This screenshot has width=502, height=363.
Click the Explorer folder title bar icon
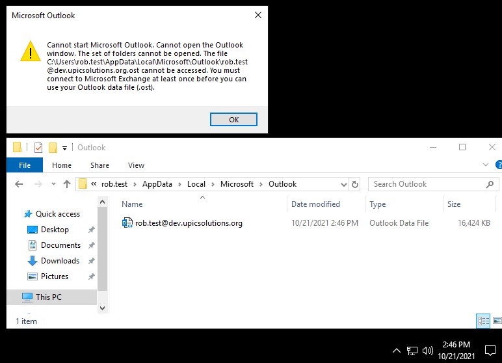click(x=18, y=148)
